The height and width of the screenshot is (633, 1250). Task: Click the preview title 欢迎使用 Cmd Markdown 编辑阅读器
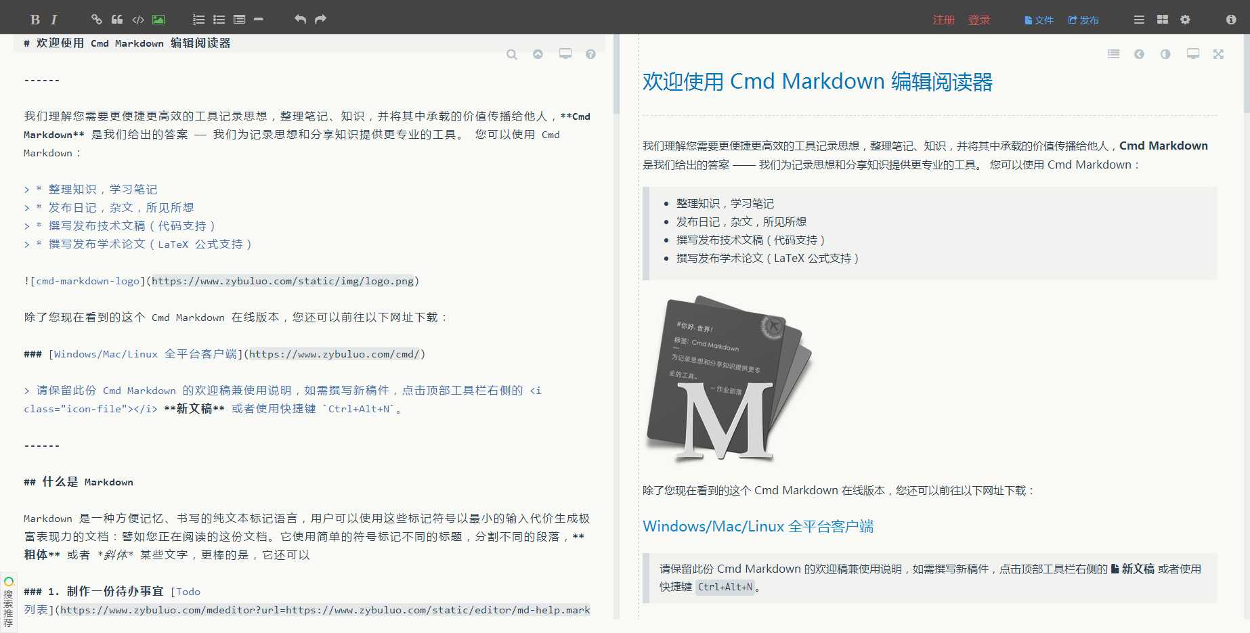pyautogui.click(x=817, y=82)
